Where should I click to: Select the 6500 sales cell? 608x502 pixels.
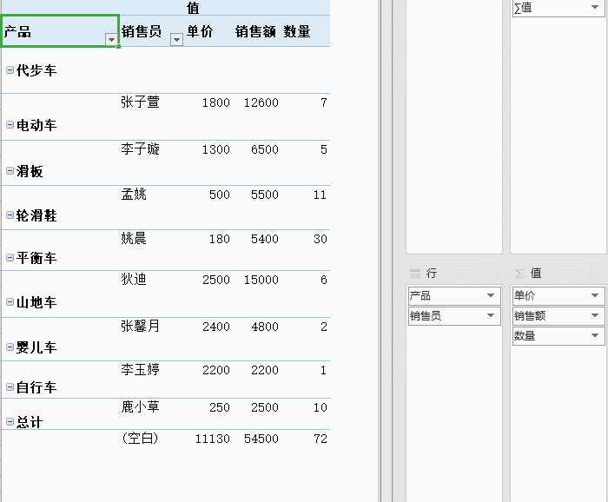tap(264, 149)
